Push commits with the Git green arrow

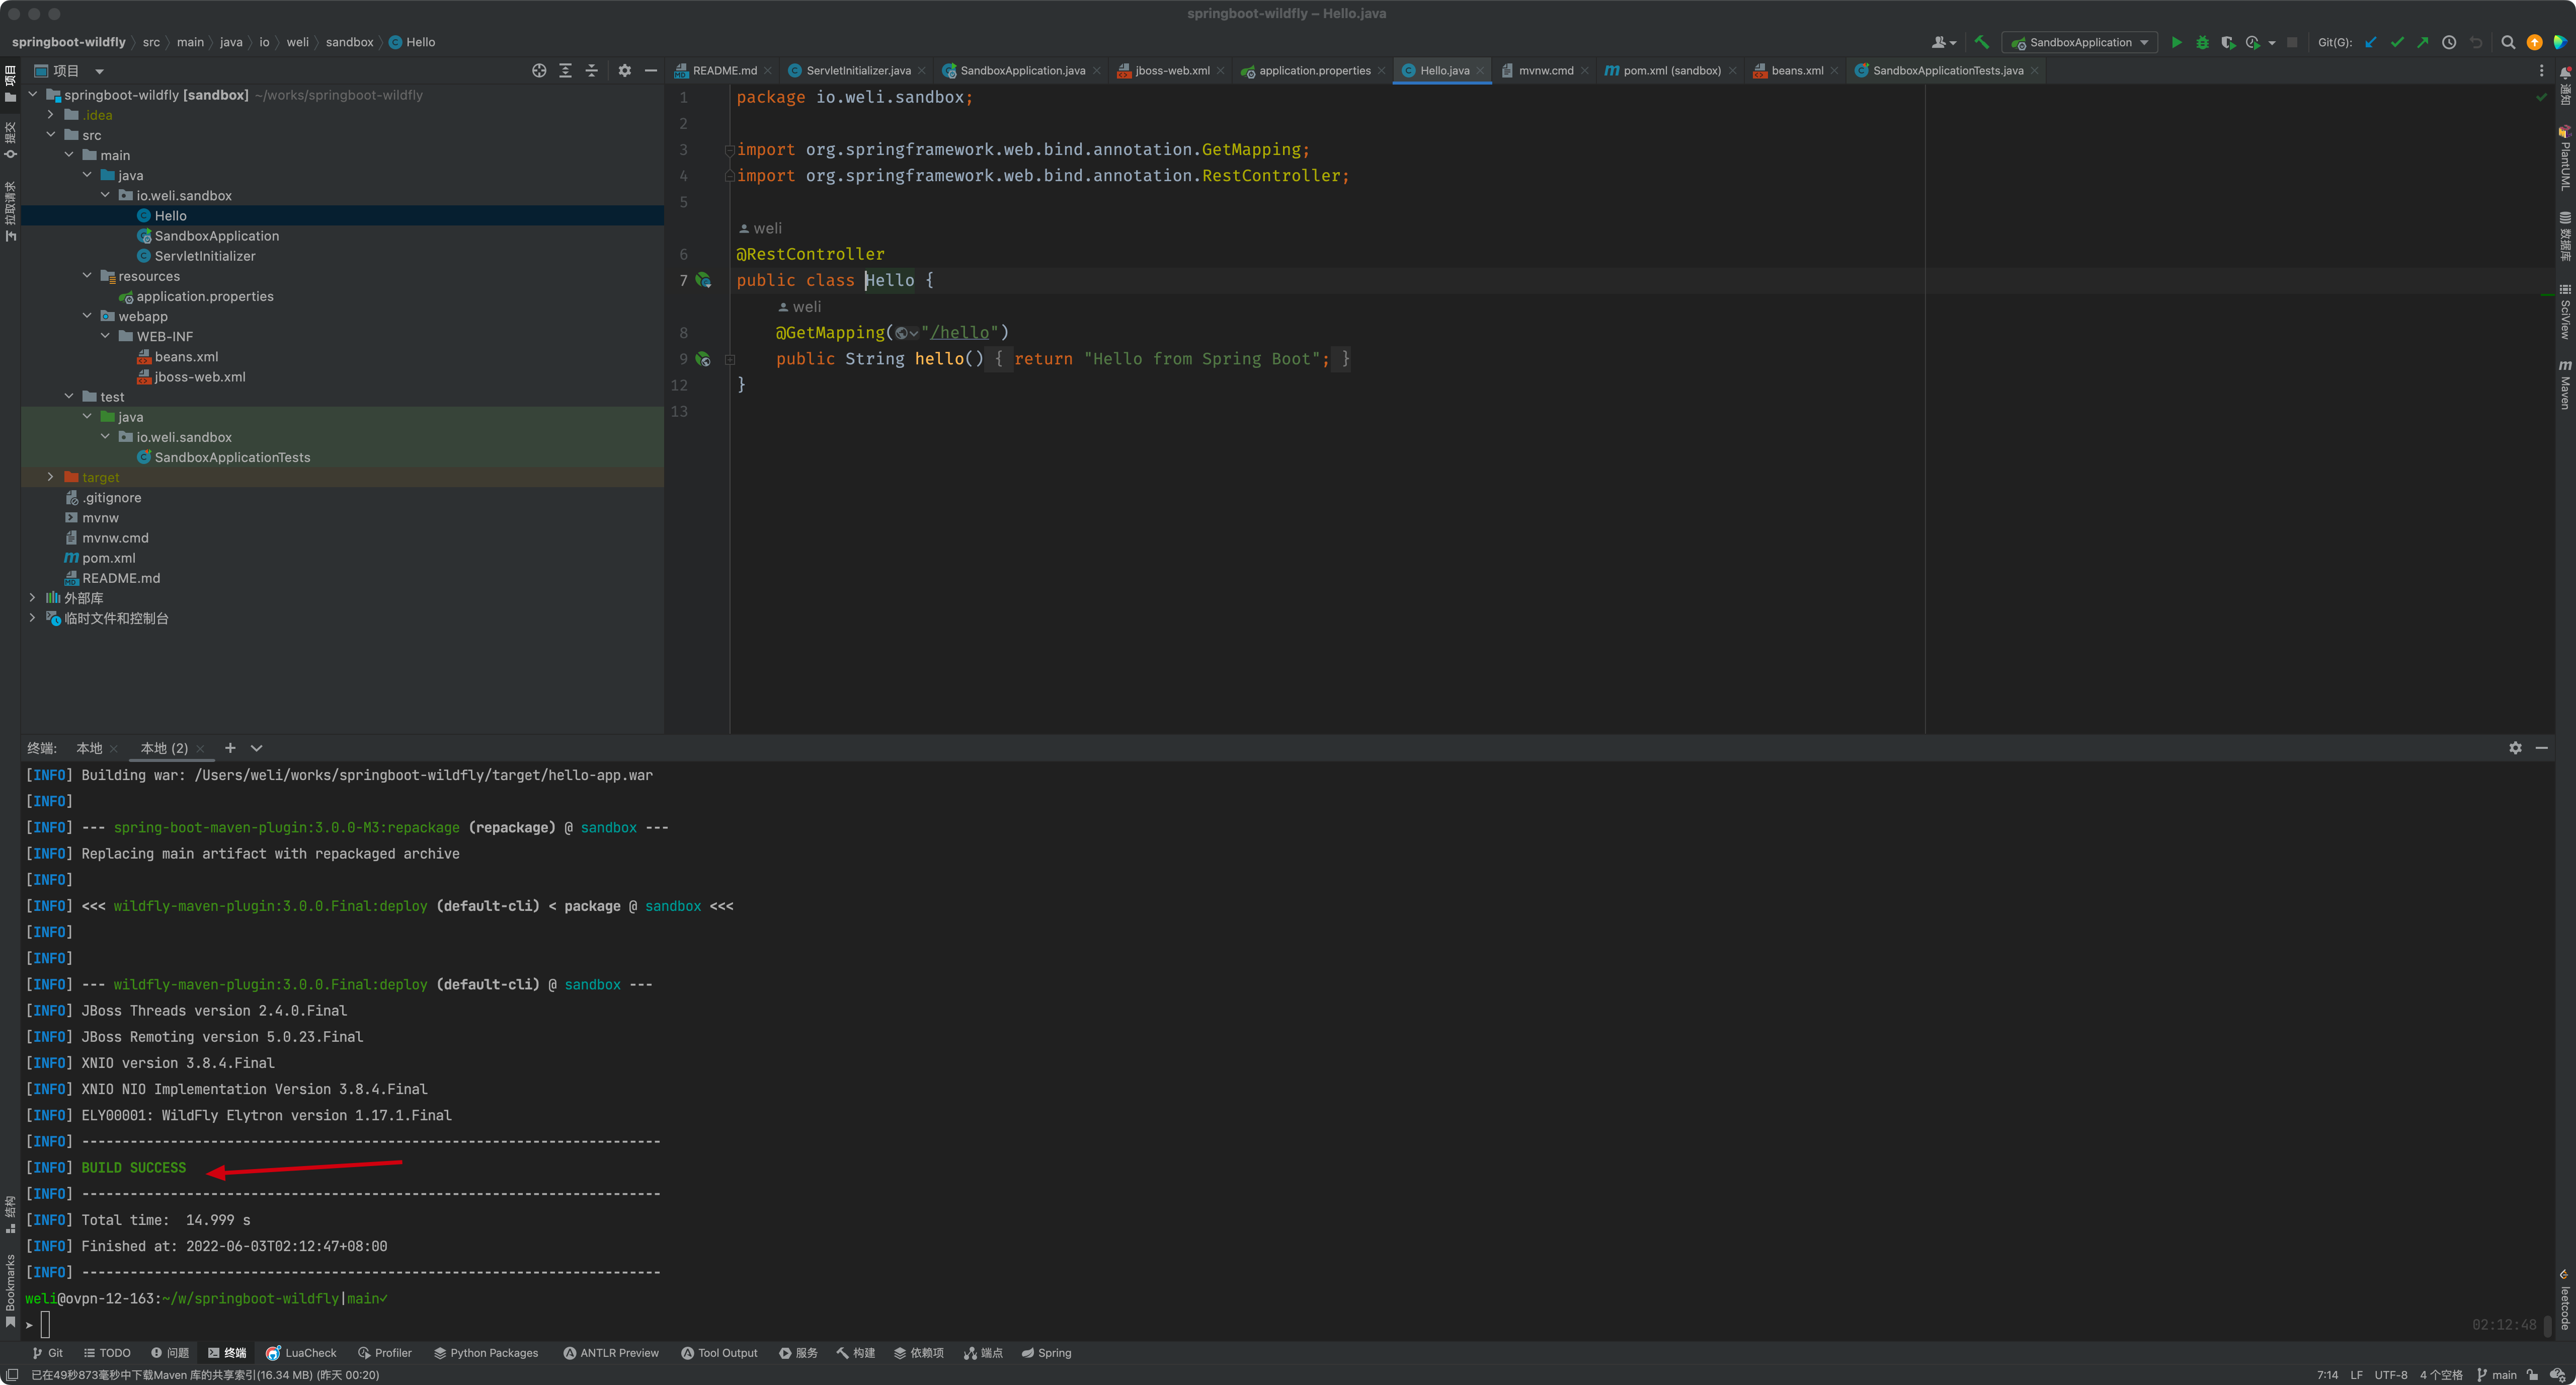(2422, 42)
